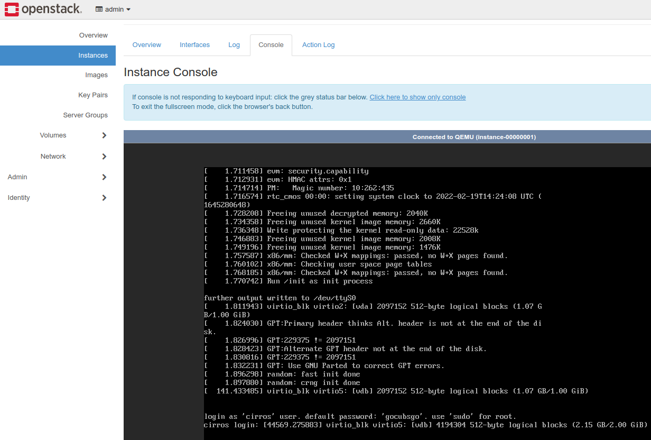Switch to the instance Overview tab
Viewport: 651px width, 440px height.
point(147,45)
